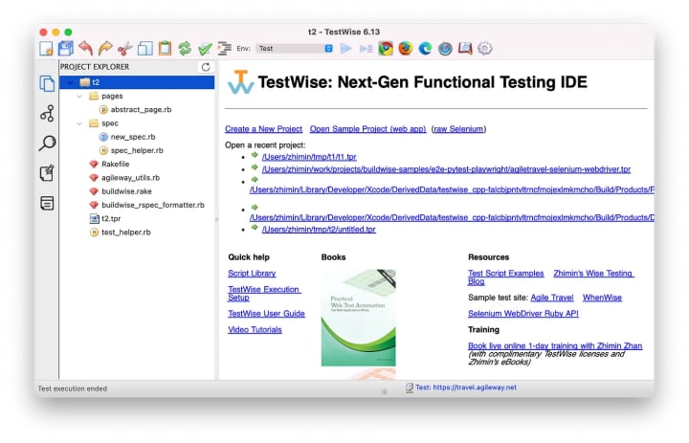Select t2.tpr project file
Viewport: 689px width, 443px height.
coord(111,219)
